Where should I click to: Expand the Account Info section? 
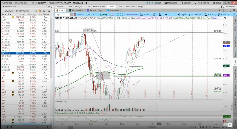click(x=3, y=7)
